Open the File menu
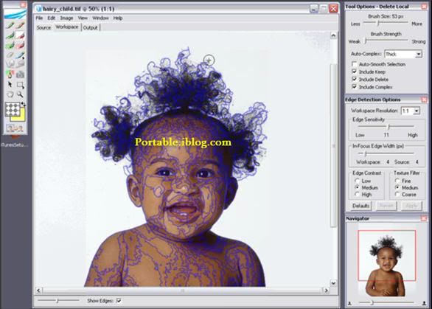 coord(39,18)
